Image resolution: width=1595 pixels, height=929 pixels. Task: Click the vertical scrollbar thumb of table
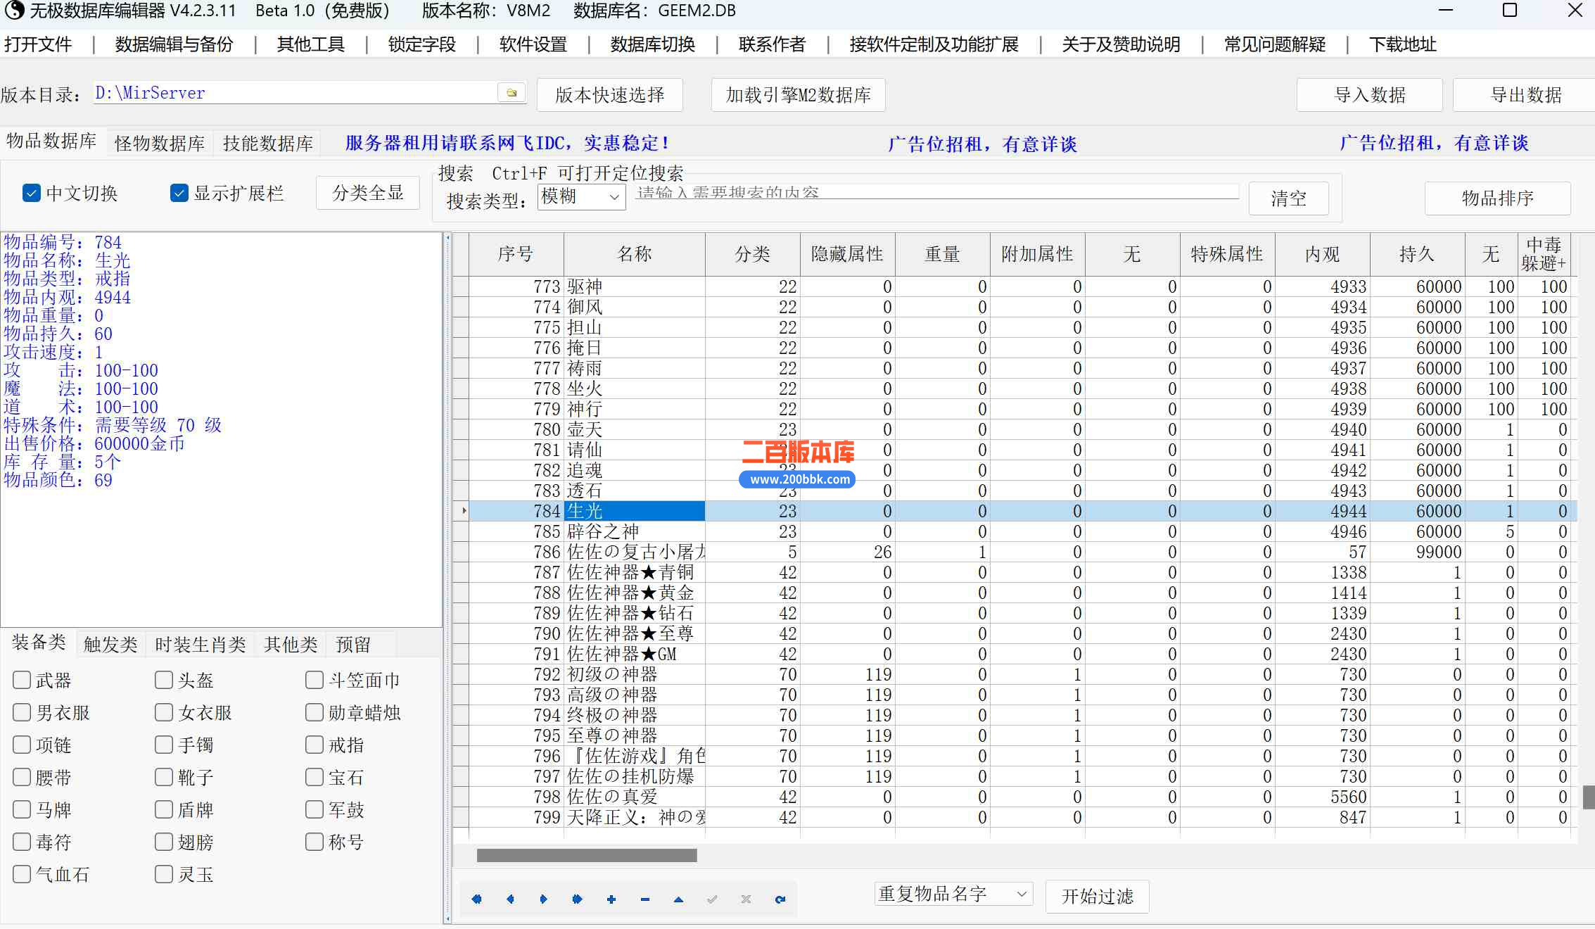pos(1588,797)
